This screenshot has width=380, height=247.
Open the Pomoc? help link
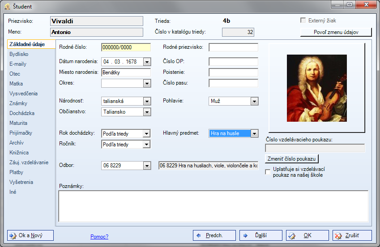(x=99, y=237)
